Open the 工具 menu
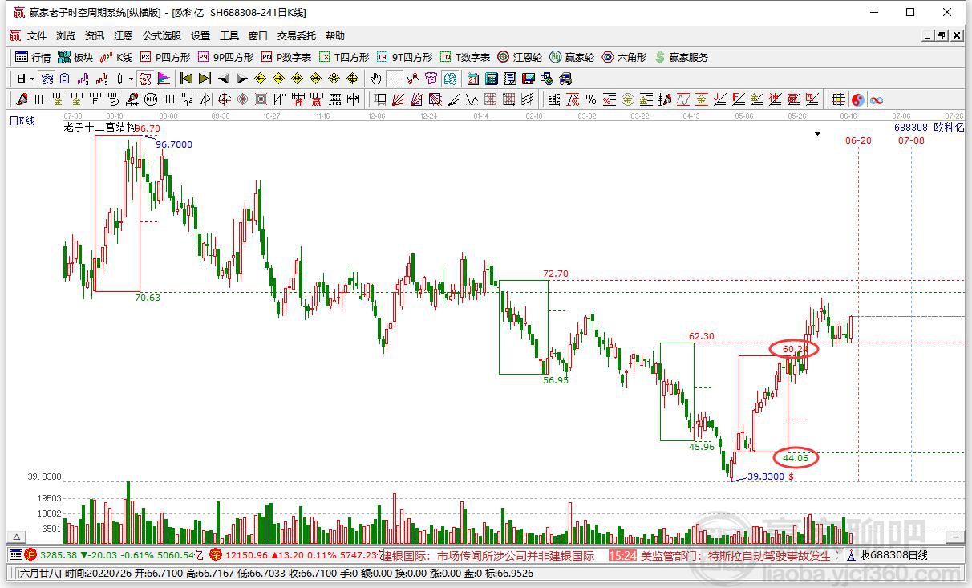Screen dimensions: 972x588 [229, 36]
